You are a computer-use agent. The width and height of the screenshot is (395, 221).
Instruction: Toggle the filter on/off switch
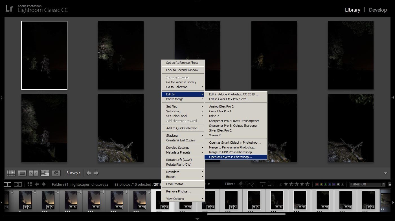tap(390, 184)
